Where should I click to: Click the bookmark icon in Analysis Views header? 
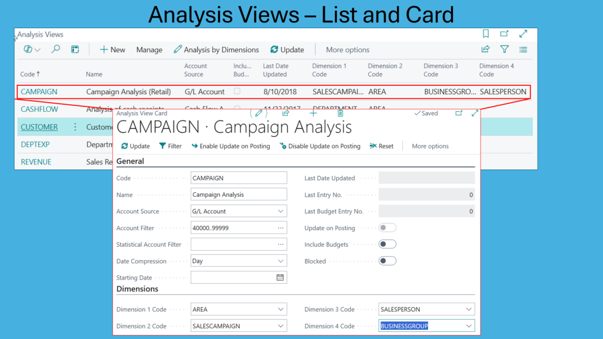click(x=486, y=34)
